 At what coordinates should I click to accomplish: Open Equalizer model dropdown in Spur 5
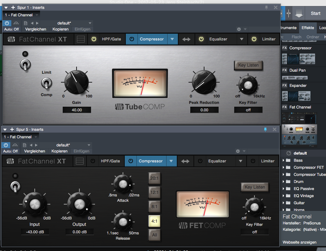(x=241, y=161)
